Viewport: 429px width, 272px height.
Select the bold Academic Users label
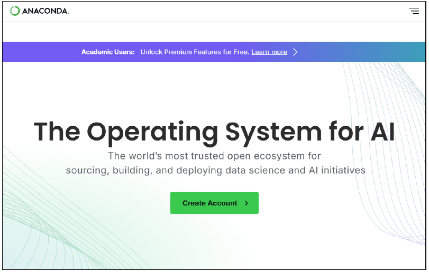click(108, 52)
